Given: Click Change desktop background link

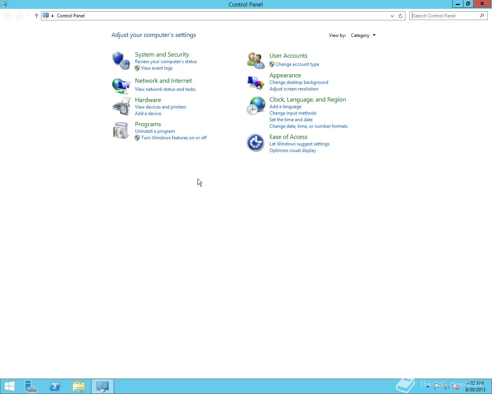Looking at the screenshot, I should point(299,82).
